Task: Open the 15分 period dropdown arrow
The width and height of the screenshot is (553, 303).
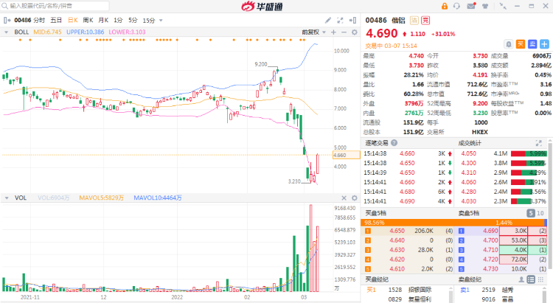Action: click(161, 21)
